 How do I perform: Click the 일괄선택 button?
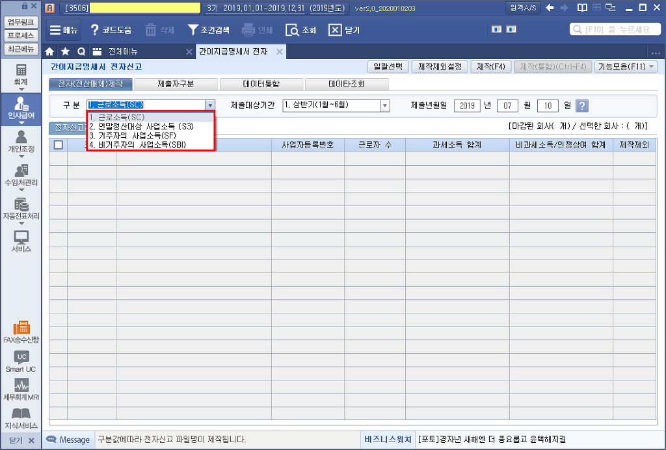388,66
